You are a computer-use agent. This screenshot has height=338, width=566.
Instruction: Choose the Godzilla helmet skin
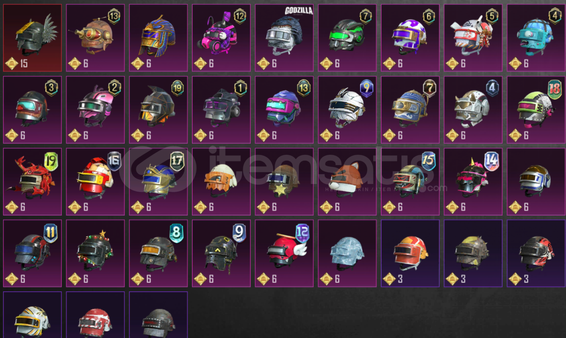(x=284, y=38)
